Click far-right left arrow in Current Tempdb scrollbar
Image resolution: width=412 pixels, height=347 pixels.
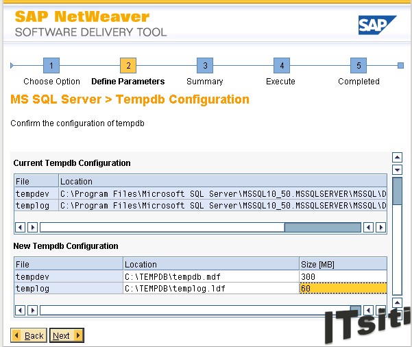click(x=368, y=227)
